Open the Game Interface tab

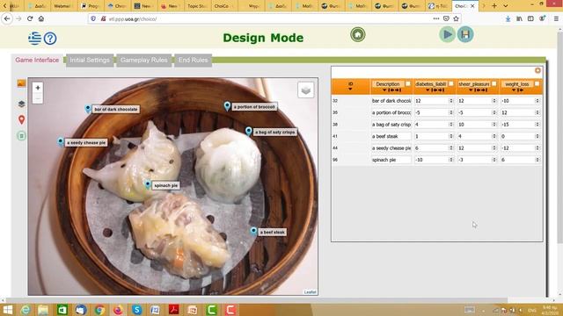[x=37, y=60]
